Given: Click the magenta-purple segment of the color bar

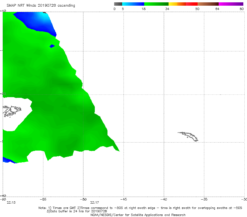Looking at the screenshot, I should tap(231, 4).
